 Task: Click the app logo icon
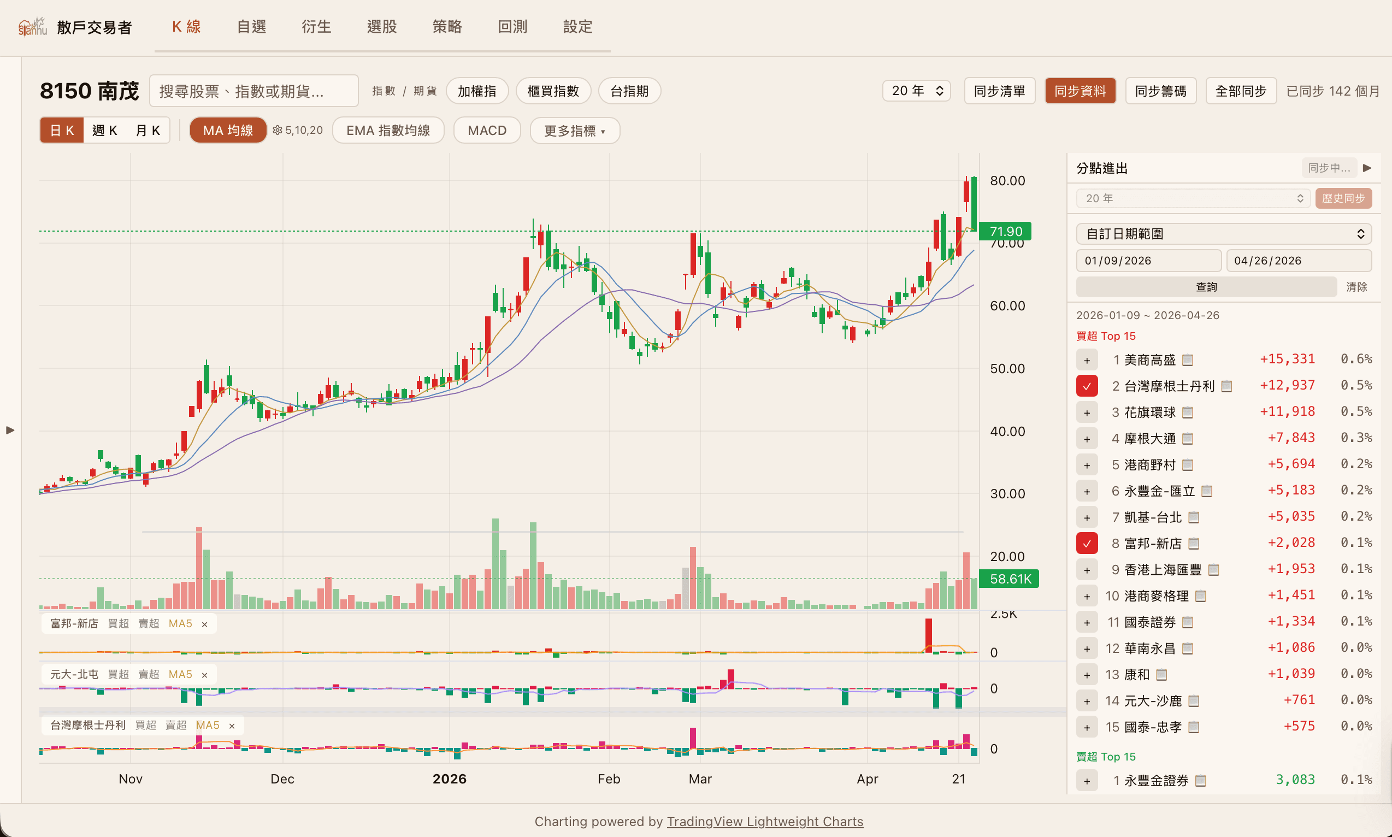click(32, 27)
